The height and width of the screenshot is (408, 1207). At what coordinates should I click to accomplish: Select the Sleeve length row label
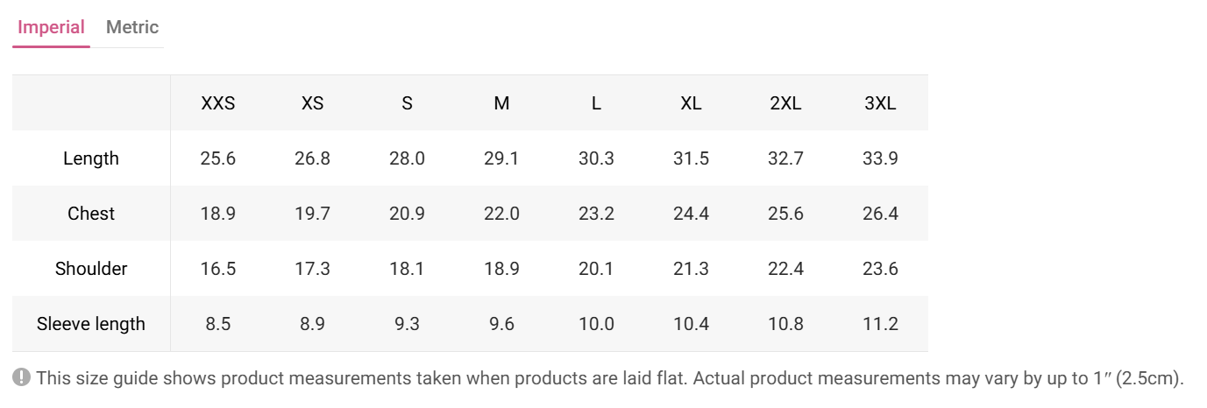91,324
